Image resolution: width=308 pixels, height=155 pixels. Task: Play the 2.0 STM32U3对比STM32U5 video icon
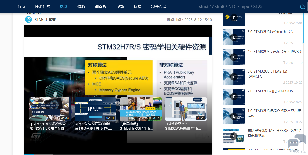click(x=234, y=97)
